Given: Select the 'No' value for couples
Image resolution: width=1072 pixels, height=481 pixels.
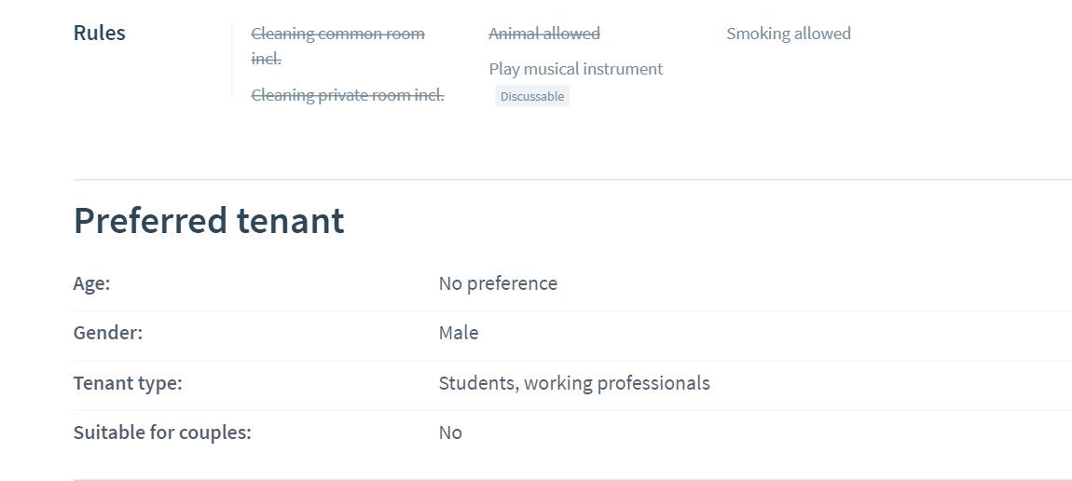Looking at the screenshot, I should pyautogui.click(x=450, y=433).
